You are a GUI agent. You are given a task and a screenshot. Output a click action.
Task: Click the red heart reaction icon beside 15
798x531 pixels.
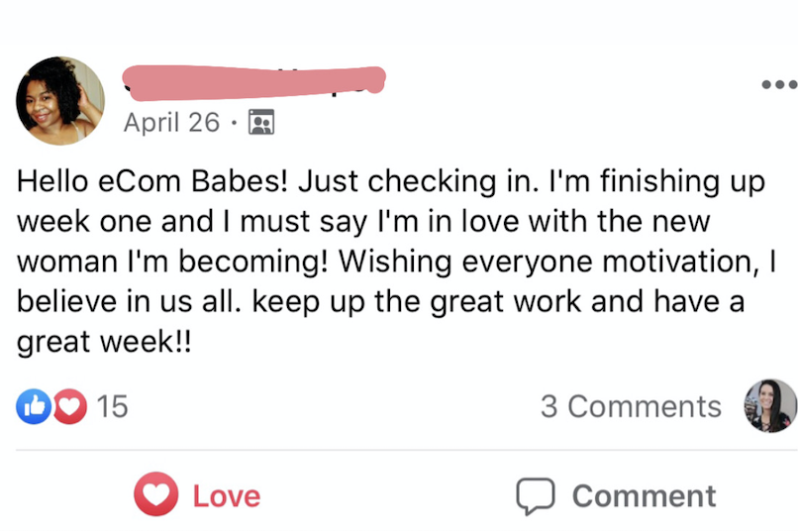(x=68, y=407)
